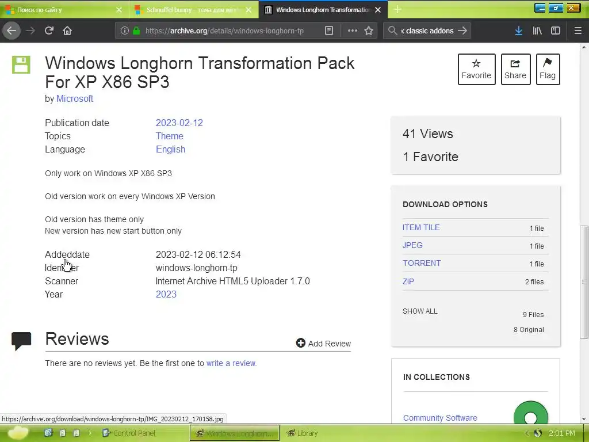Click the 2:01 PM system clock
Screen dimensions: 589x442
[561, 433]
